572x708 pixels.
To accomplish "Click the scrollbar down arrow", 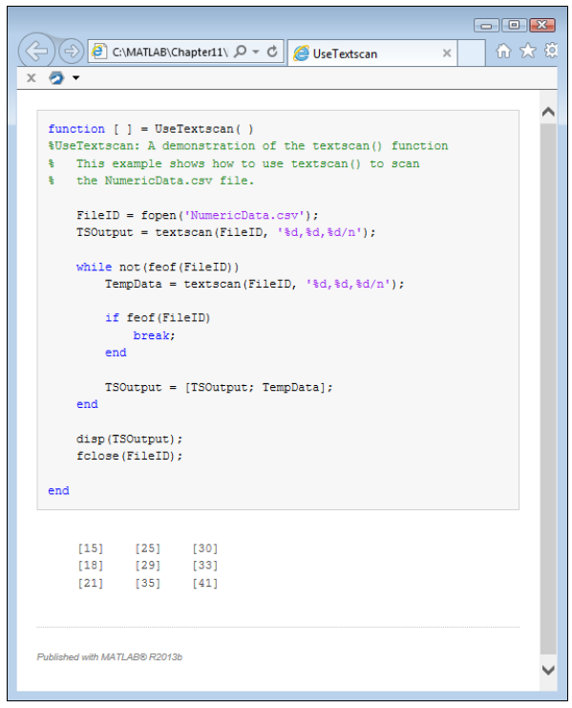I will 548,670.
